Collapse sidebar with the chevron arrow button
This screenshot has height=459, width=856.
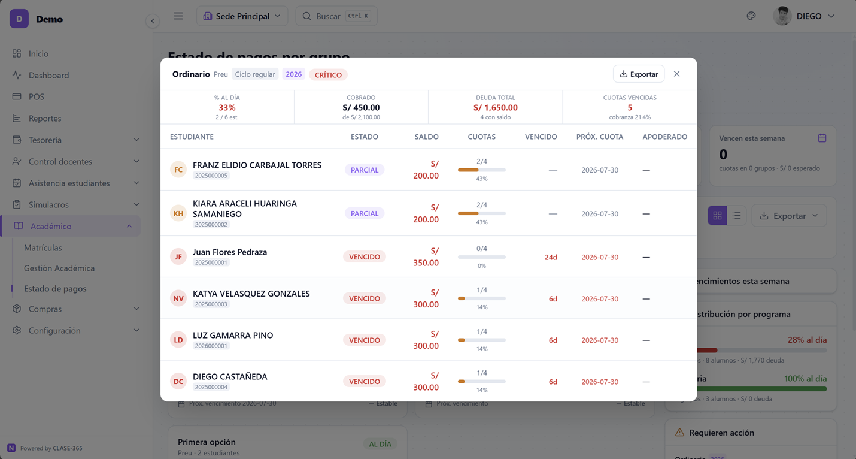(x=153, y=21)
